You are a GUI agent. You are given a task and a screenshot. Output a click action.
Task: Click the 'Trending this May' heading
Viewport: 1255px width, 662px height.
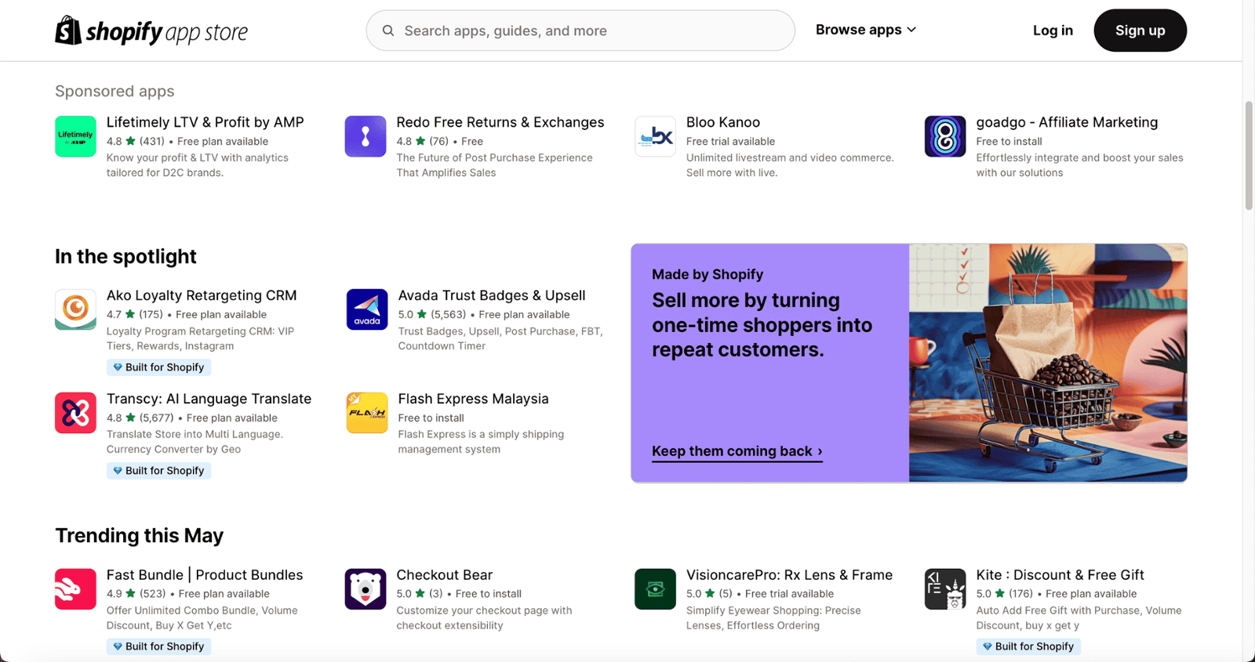click(140, 536)
